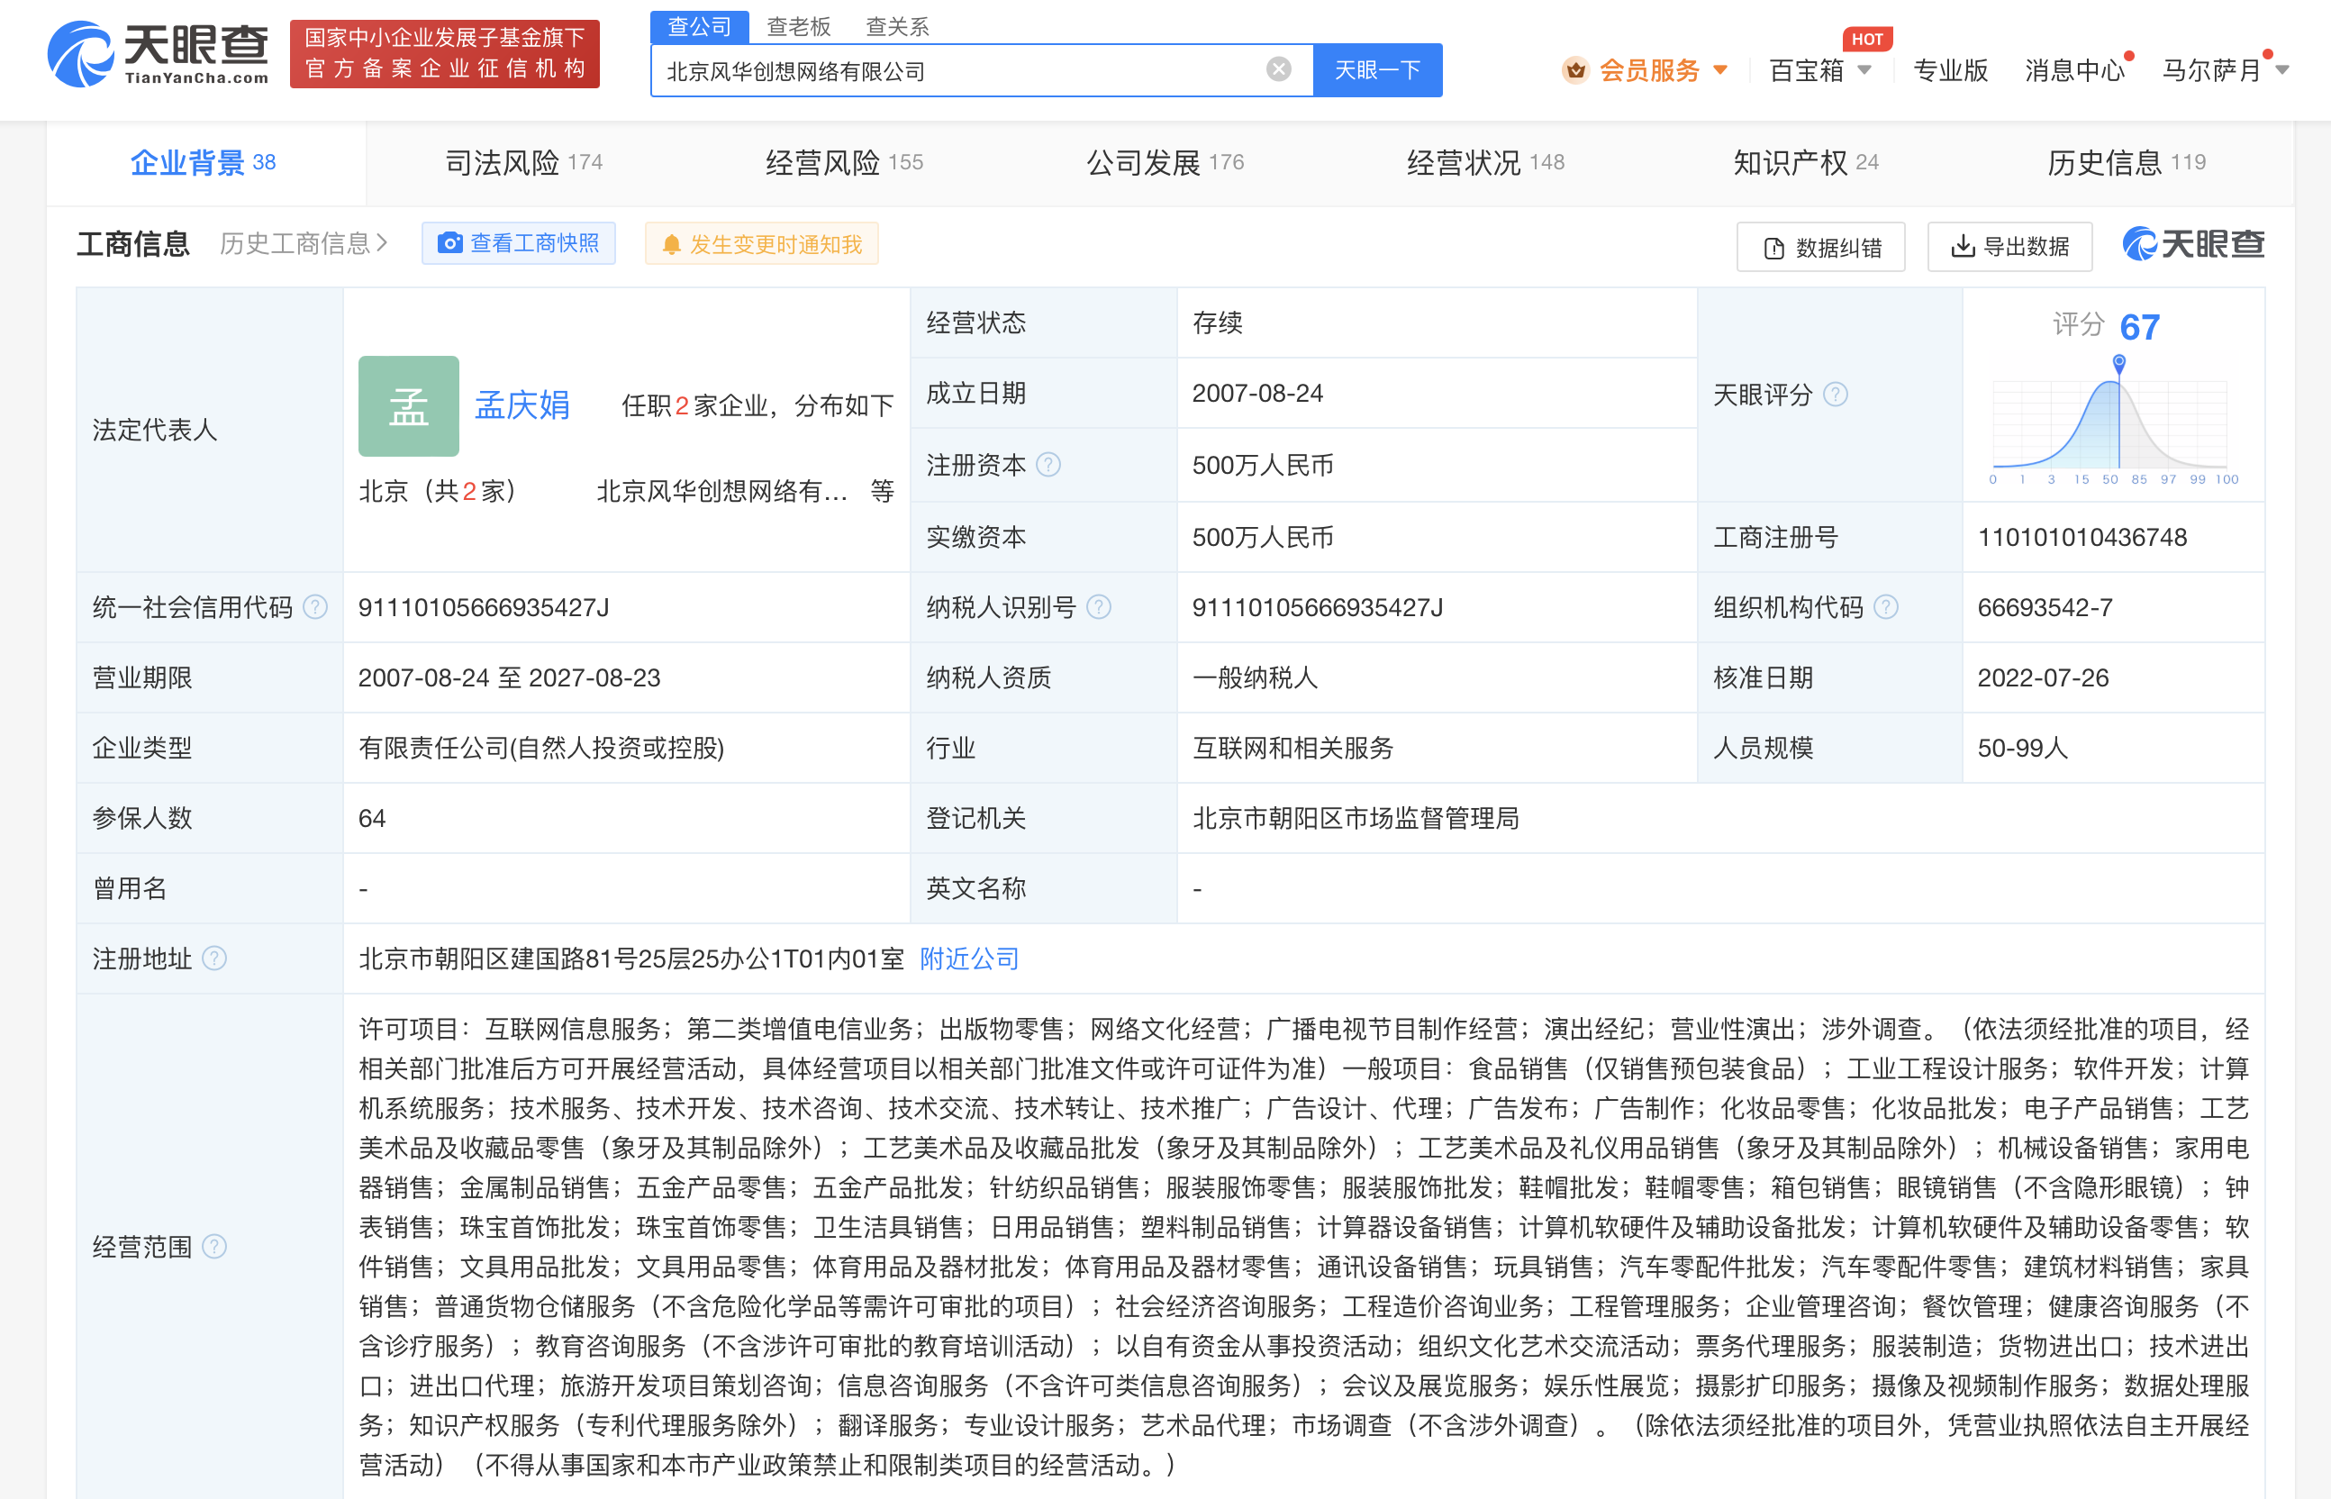Image resolution: width=2331 pixels, height=1499 pixels.
Task: Click staff size value 50-99人
Action: 2022,749
